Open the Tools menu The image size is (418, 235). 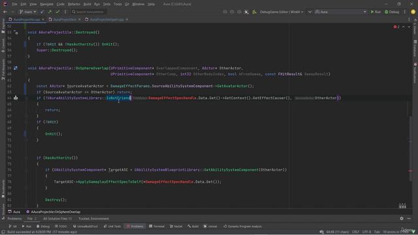pyautogui.click(x=118, y=5)
